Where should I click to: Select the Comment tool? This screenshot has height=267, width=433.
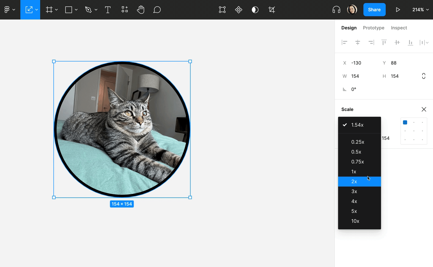157,10
